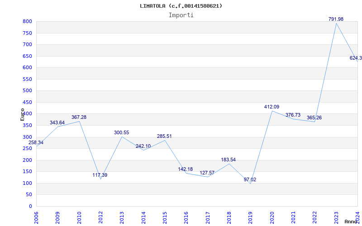Screen dimensions: 362x226
Task: Select year 2021 axis label
Action: 293,218
